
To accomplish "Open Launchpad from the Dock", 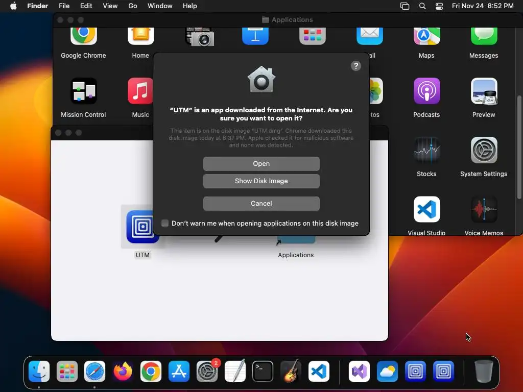I will pos(67,372).
